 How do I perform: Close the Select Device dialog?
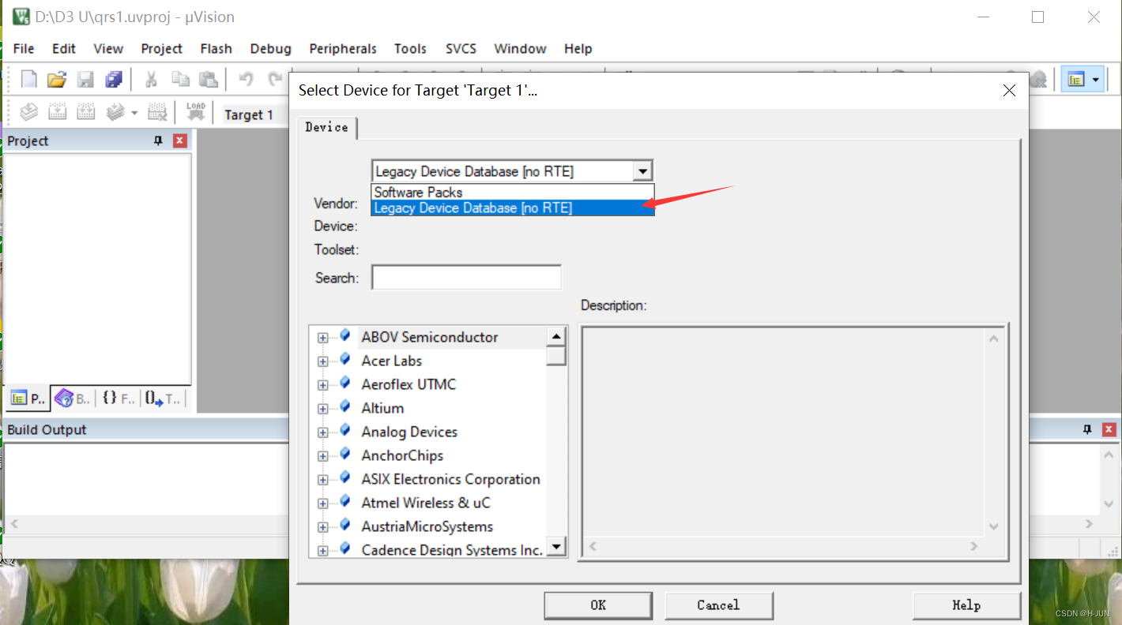(1009, 91)
